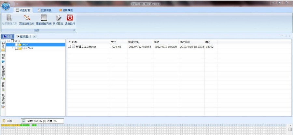Image resolution: width=293 pixels, height=135 pixels.
Task: Click the red 退出软件 power icon
Action: [x=70, y=18]
